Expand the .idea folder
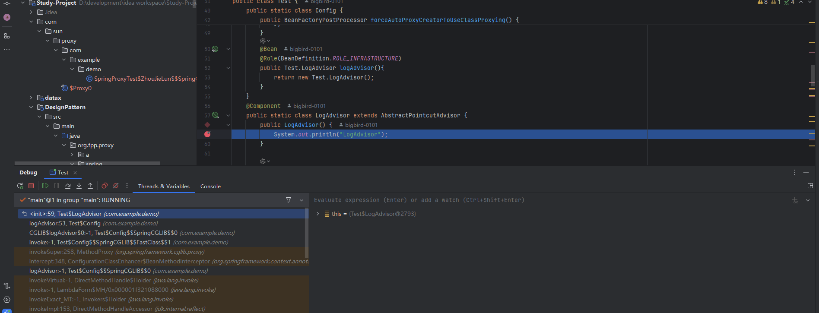819x313 pixels. coord(31,12)
